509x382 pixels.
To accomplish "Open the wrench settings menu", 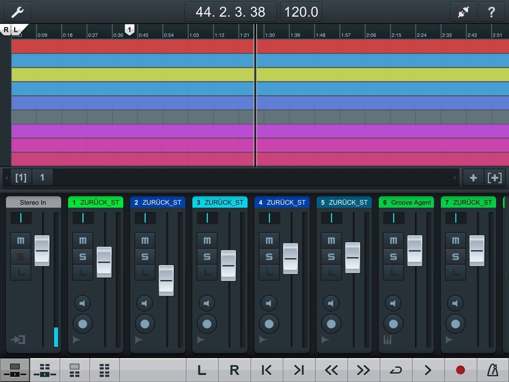I will click(x=17, y=12).
